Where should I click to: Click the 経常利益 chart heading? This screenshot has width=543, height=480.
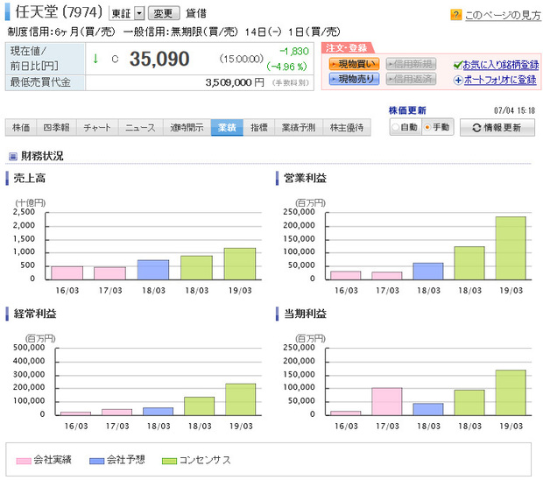click(x=35, y=314)
